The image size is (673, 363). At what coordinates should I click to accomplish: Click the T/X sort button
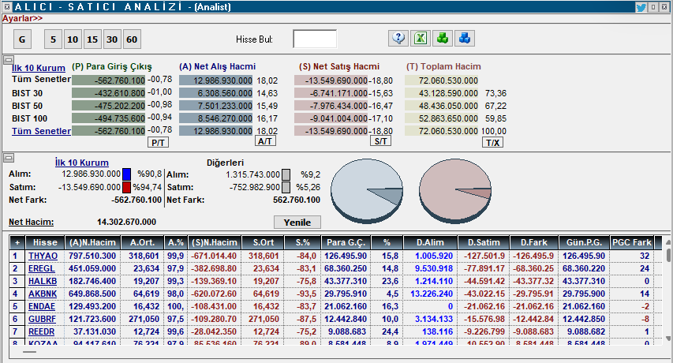(x=493, y=143)
